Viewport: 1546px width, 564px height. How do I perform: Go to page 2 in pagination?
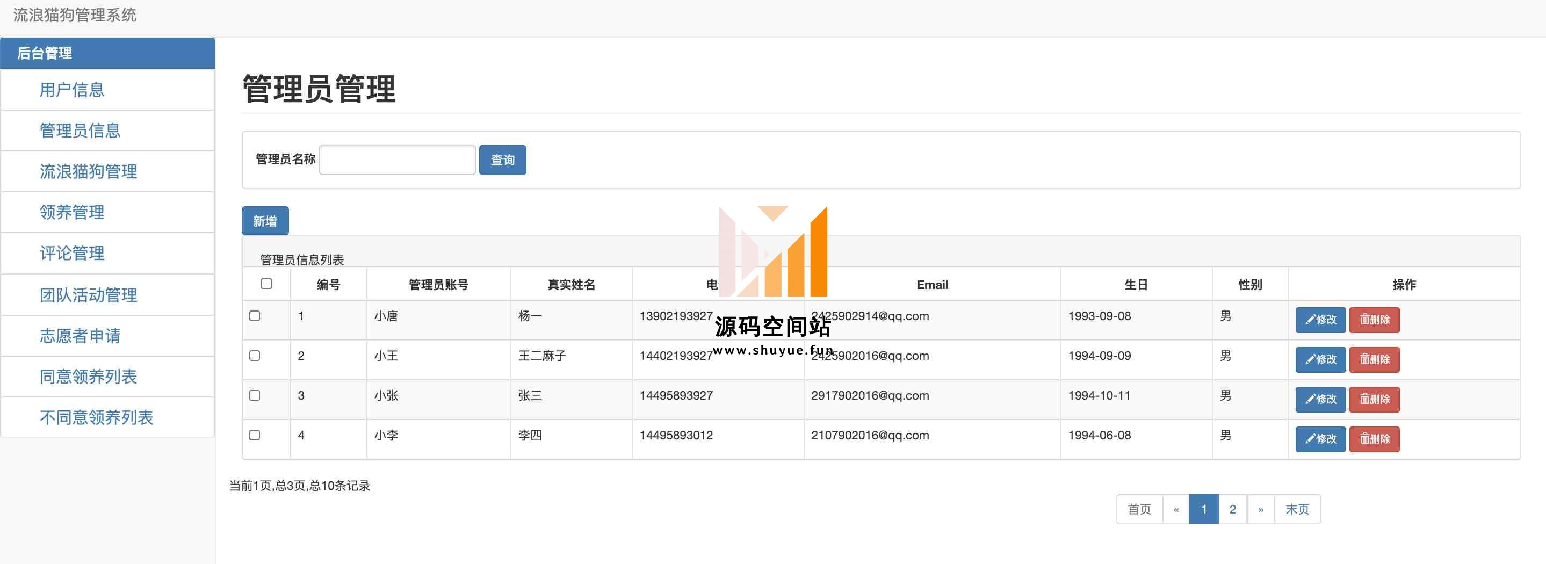point(1232,509)
